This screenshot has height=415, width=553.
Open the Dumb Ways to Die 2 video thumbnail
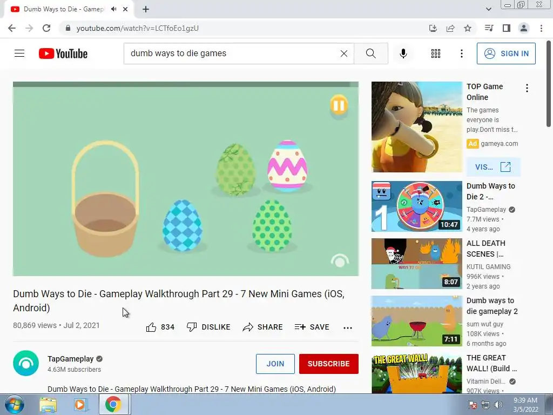[416, 206]
